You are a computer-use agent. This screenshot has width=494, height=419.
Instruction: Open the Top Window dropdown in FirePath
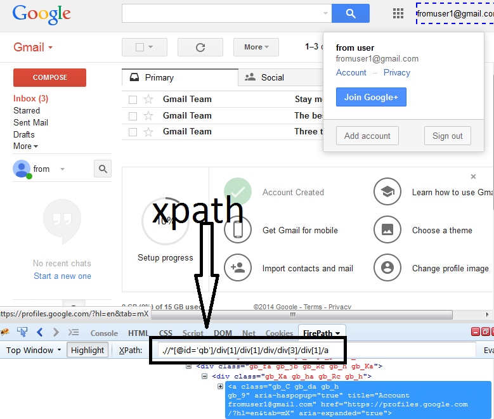[34, 351]
